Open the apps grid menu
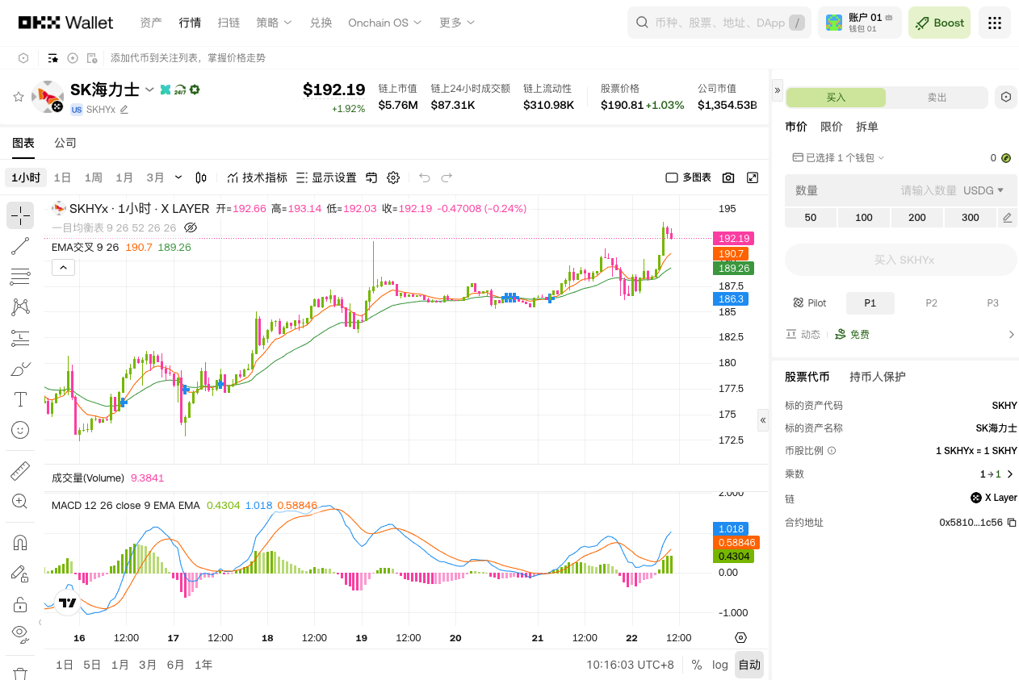Image resolution: width=1019 pixels, height=680 pixels. pyautogui.click(x=995, y=23)
